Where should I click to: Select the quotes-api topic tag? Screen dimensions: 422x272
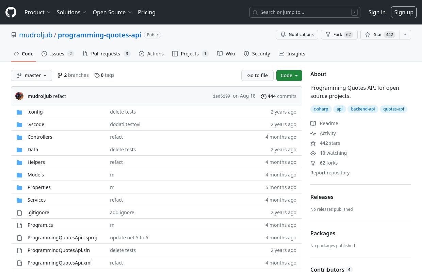(393, 109)
